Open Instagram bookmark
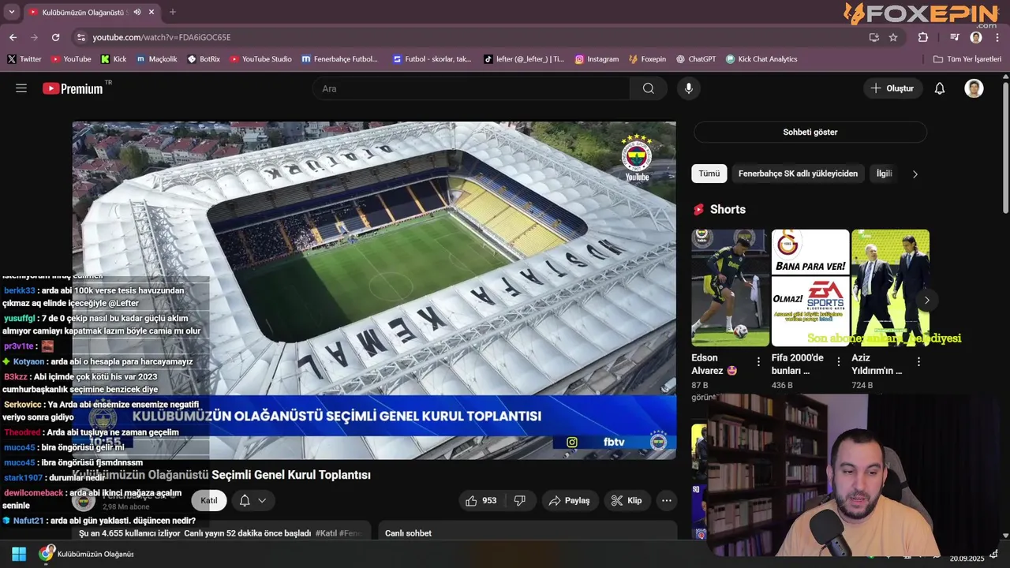The width and height of the screenshot is (1010, 568). point(597,59)
